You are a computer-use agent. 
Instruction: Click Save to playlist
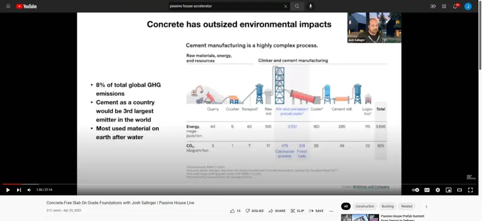(316, 211)
